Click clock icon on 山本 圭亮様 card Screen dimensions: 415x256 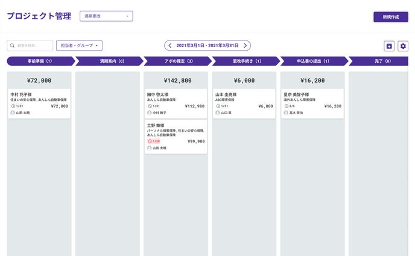(x=218, y=106)
